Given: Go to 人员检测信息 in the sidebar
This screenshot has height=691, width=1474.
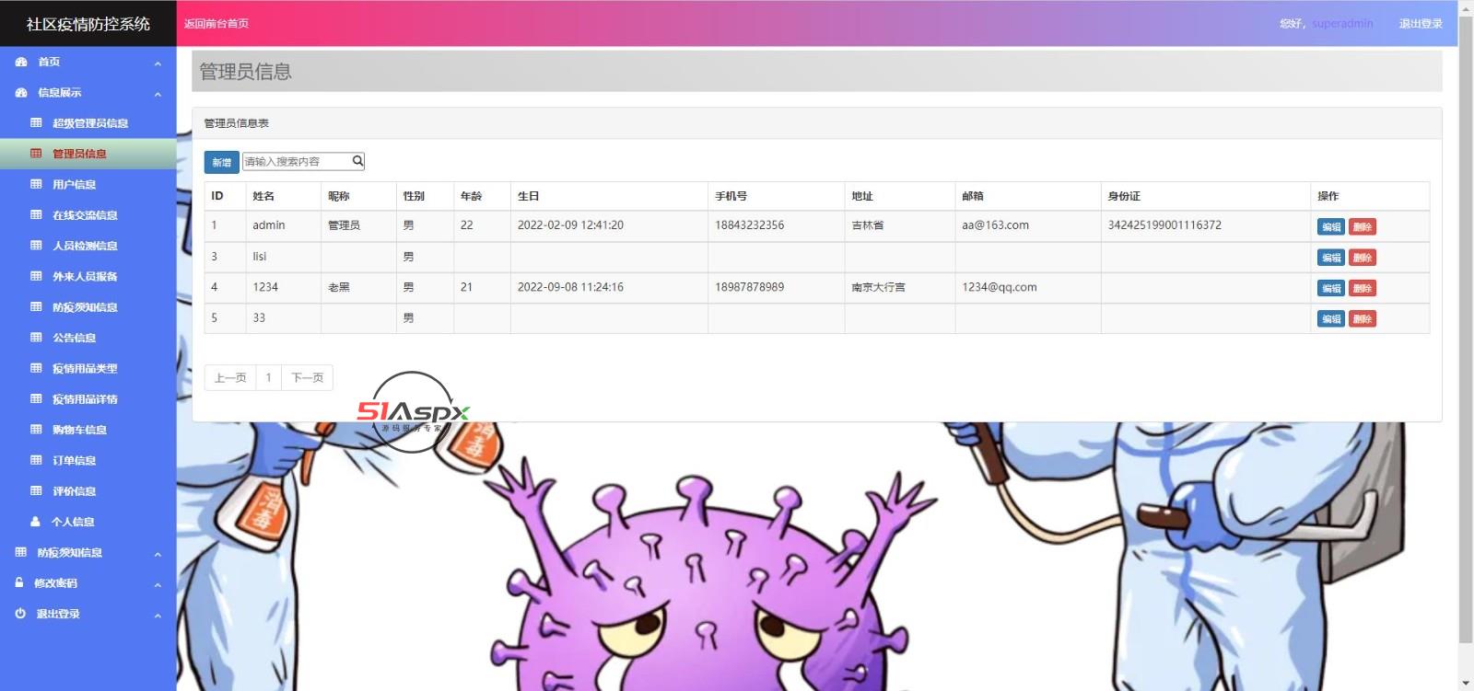Looking at the screenshot, I should [85, 246].
